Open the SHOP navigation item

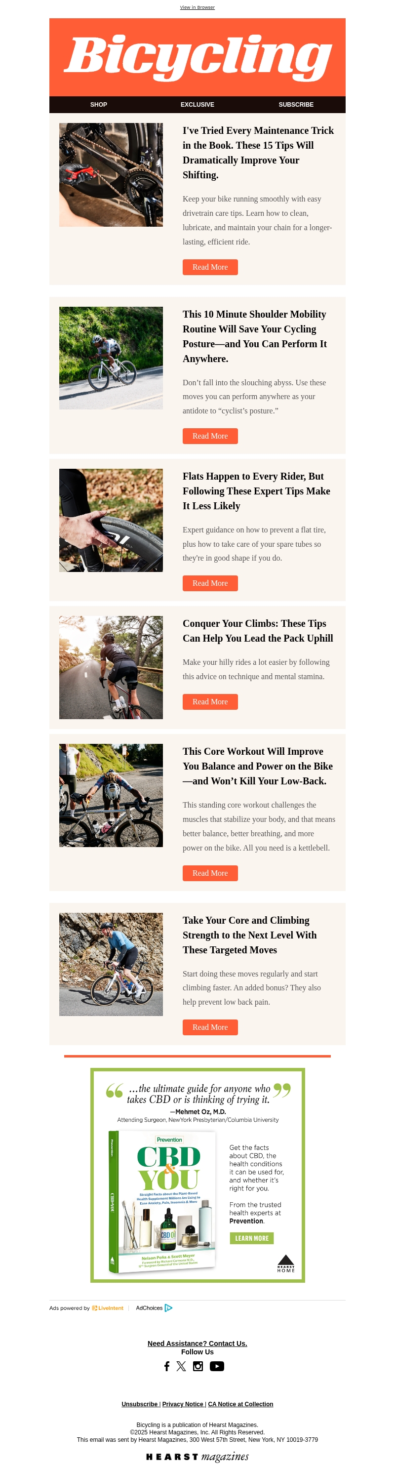coord(98,105)
